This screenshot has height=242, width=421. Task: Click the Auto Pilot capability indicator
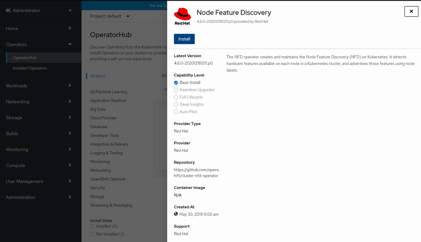point(176,112)
